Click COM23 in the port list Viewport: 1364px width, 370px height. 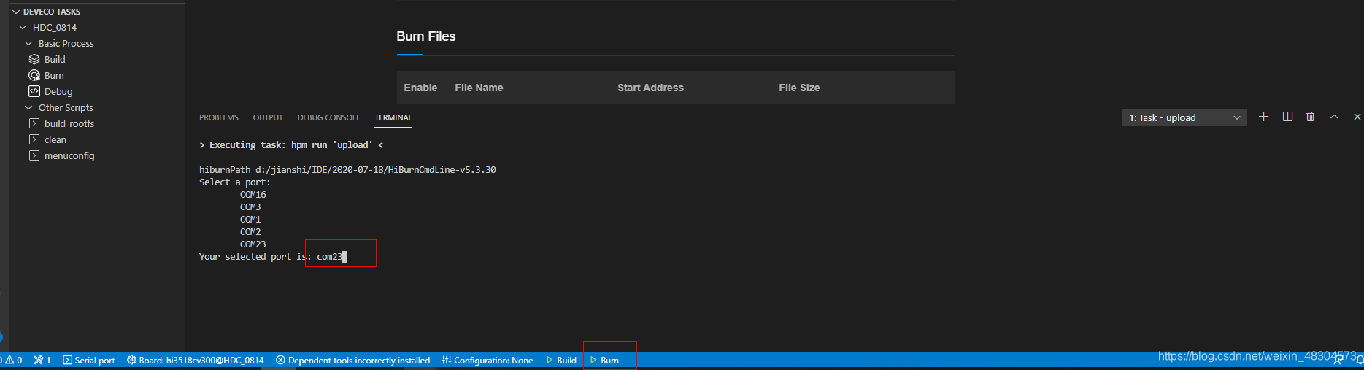pyautogui.click(x=253, y=244)
